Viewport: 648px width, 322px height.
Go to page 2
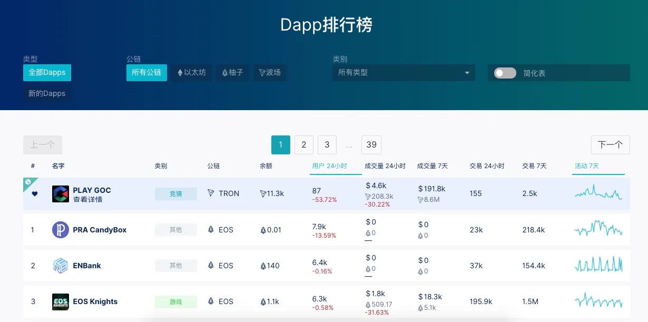coord(304,145)
